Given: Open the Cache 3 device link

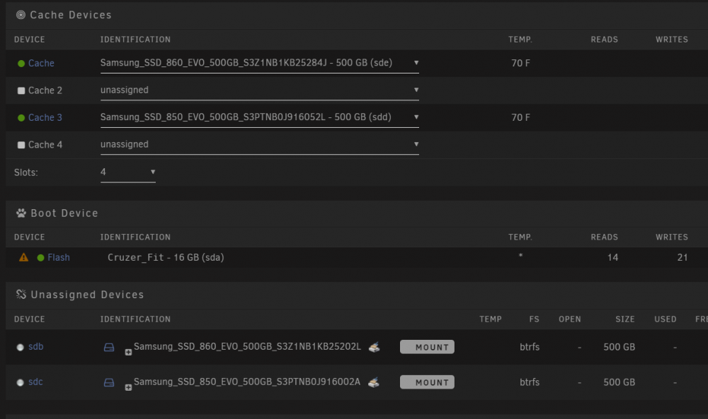Looking at the screenshot, I should pyautogui.click(x=45, y=117).
